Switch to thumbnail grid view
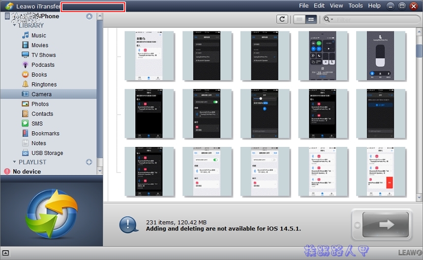Image resolution: width=423 pixels, height=260 pixels. coord(311,19)
